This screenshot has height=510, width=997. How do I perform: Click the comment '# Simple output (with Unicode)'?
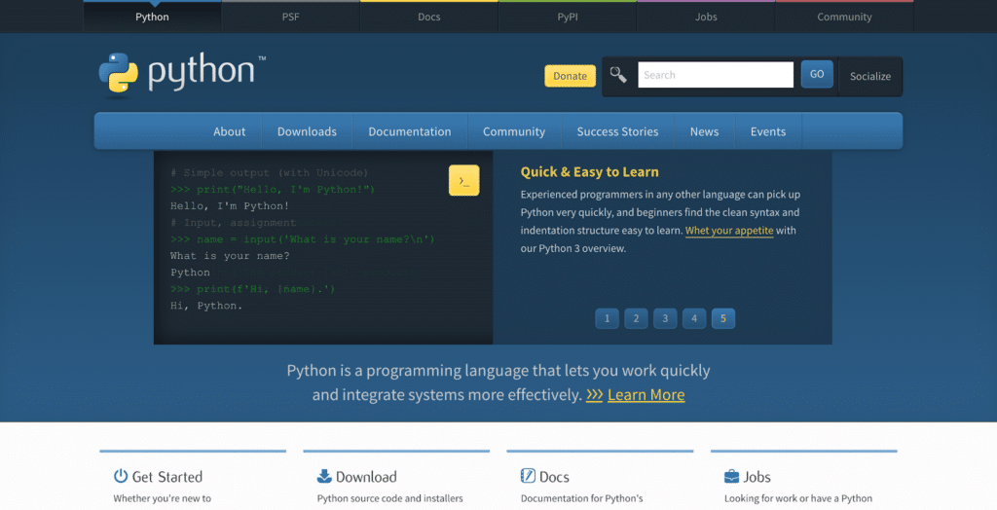(270, 173)
